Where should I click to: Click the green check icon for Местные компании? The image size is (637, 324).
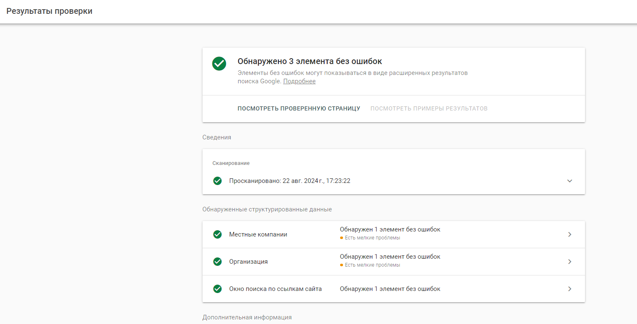217,234
